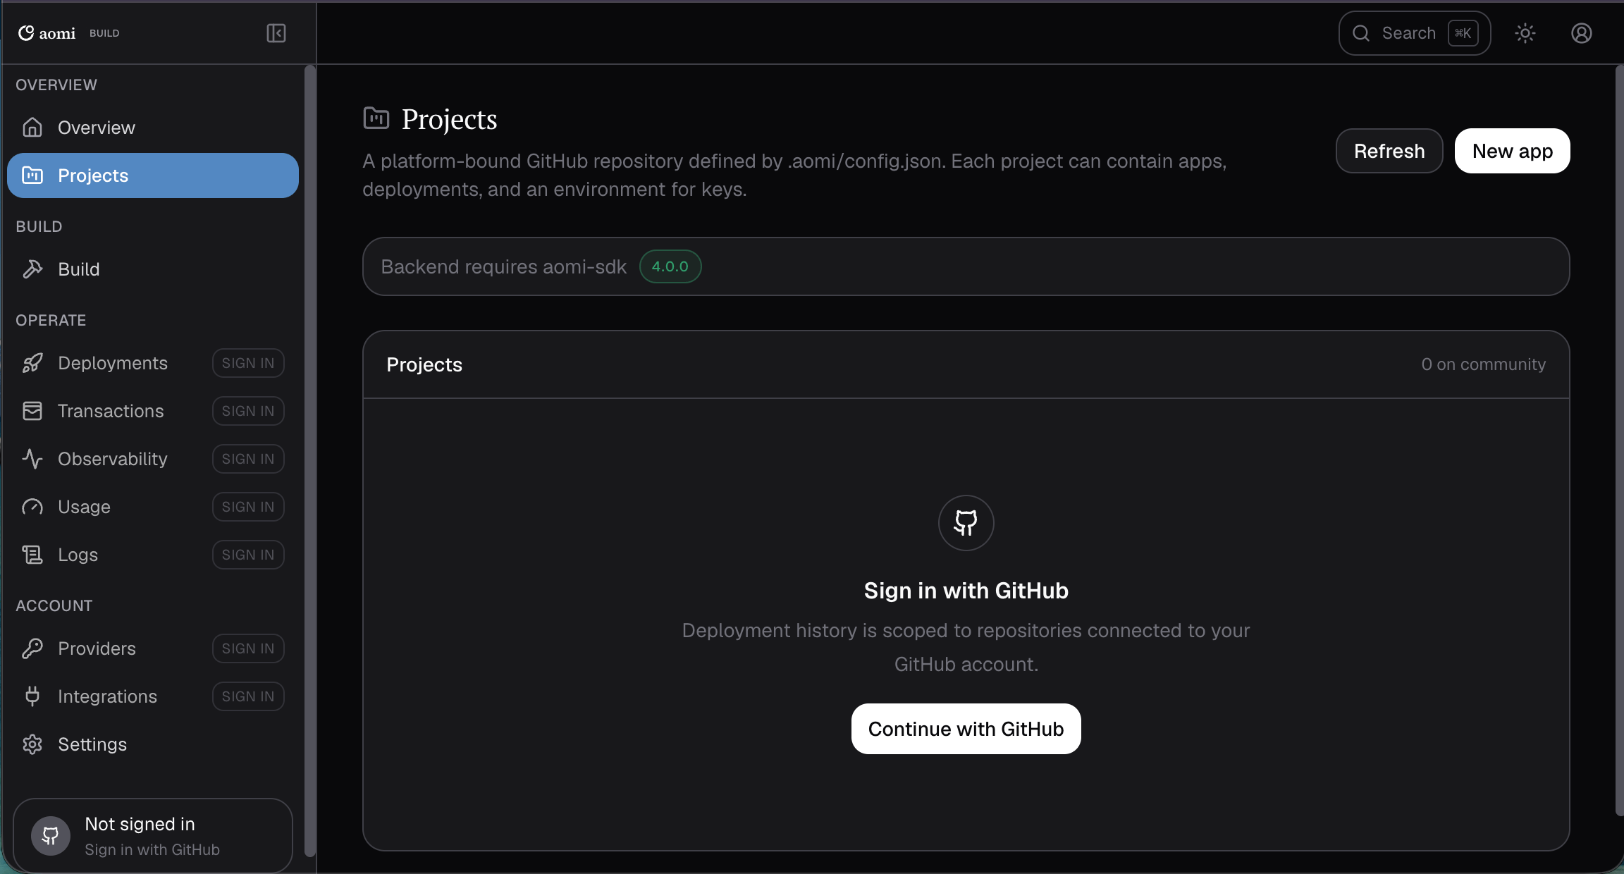Click SIGN IN badge next to Transactions
1624x874 pixels.
248,411
